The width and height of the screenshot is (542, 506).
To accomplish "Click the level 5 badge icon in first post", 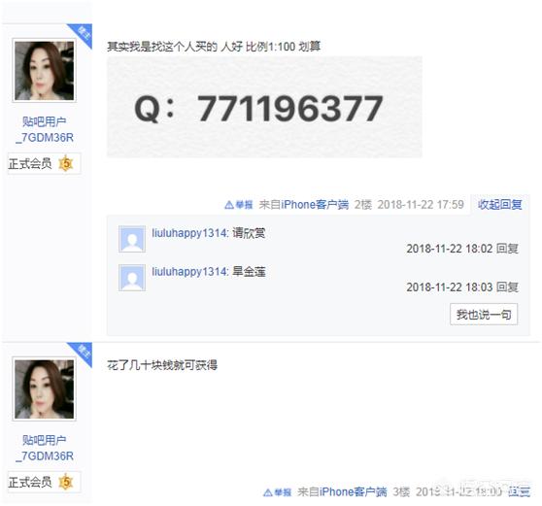I will [x=66, y=163].
